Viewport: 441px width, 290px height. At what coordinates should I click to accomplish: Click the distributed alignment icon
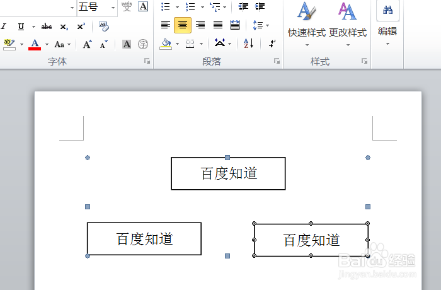[x=235, y=25]
